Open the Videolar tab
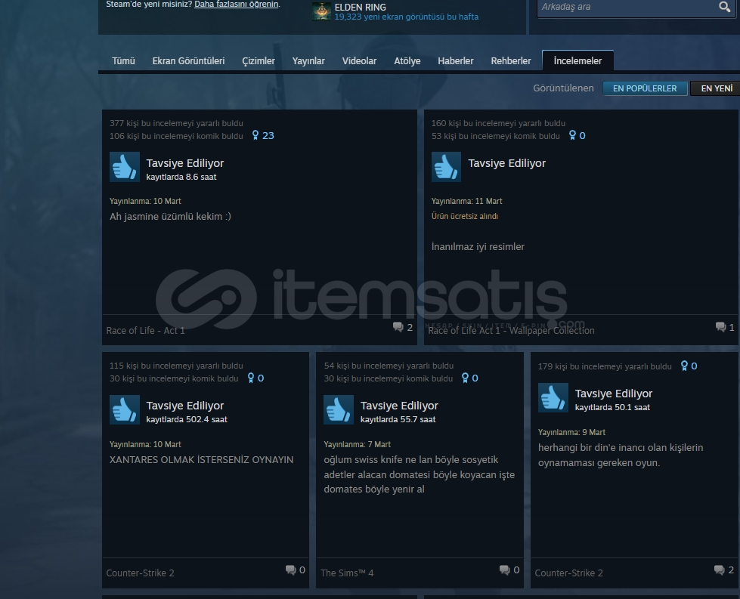This screenshot has width=740, height=599. coord(359,61)
